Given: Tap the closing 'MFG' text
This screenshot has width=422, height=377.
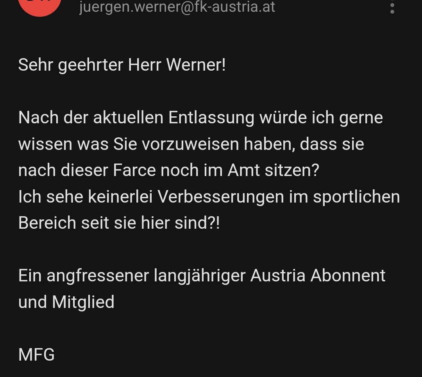Looking at the screenshot, I should pyautogui.click(x=36, y=355).
